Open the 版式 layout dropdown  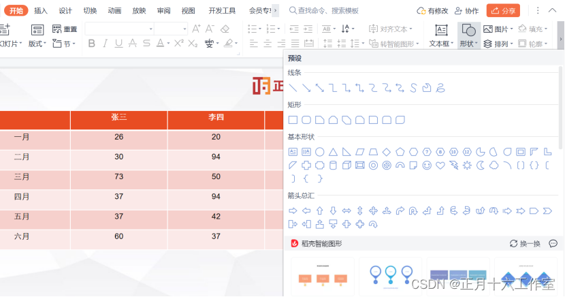coord(37,44)
